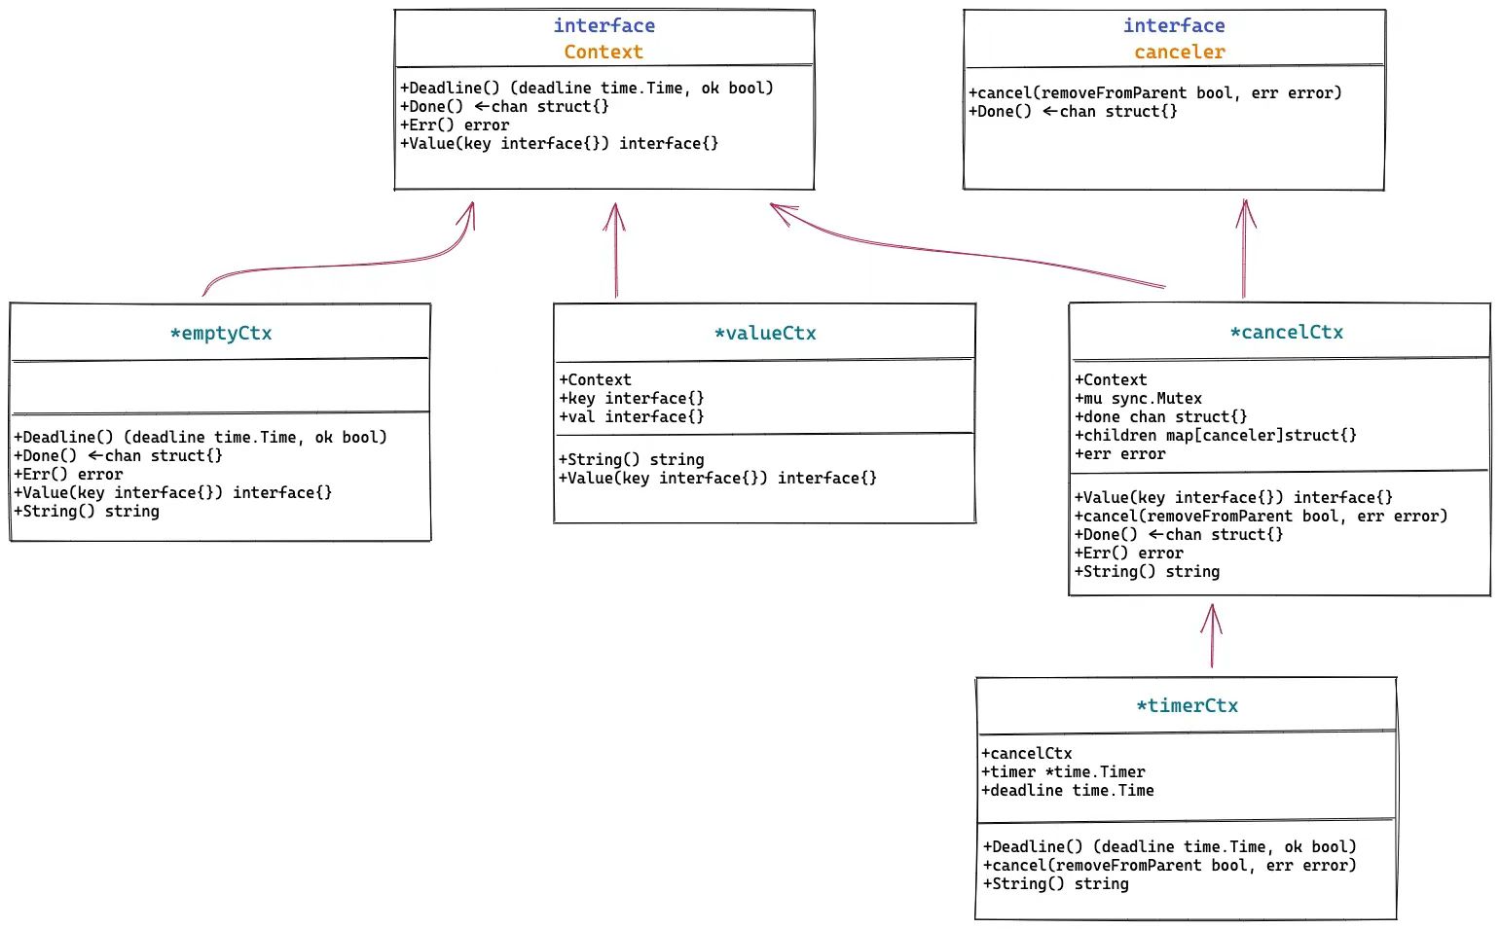This screenshot has width=1500, height=929.
Task: Pick "+Value(key interface{})" in the *emptyCtx box
Action: 173,492
